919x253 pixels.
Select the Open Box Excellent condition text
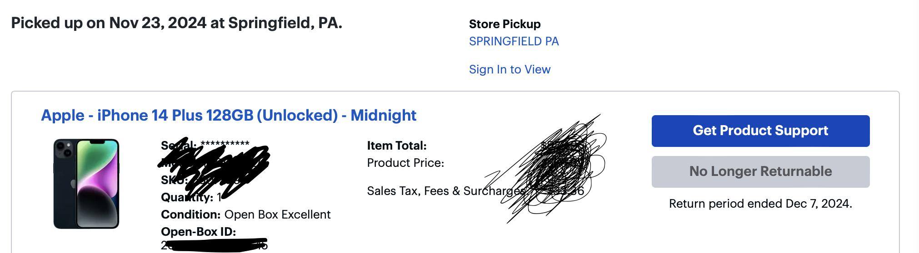tap(277, 214)
